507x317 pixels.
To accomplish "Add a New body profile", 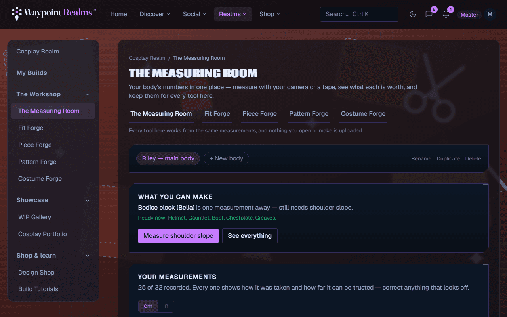I will tap(226, 158).
